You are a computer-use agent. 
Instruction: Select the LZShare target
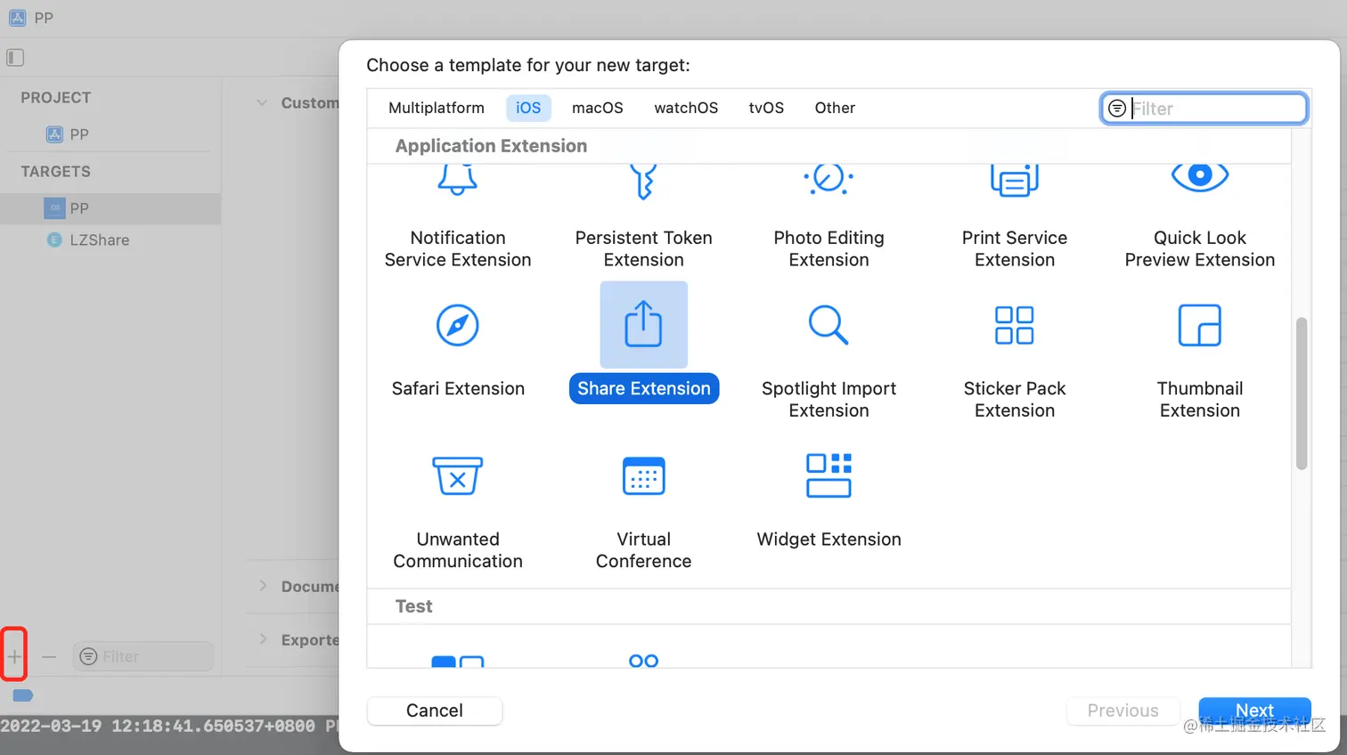(88, 240)
